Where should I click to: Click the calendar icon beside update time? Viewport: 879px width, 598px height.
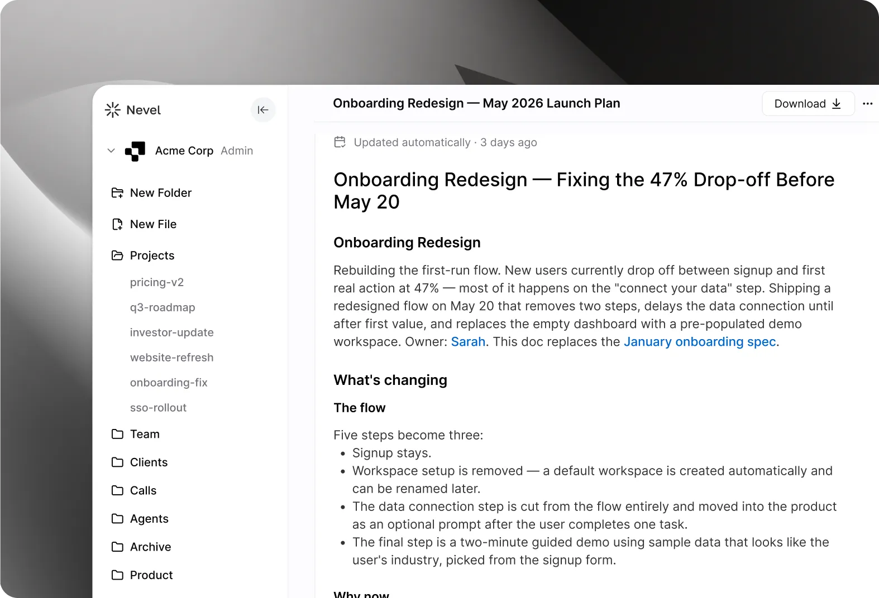[x=340, y=142]
